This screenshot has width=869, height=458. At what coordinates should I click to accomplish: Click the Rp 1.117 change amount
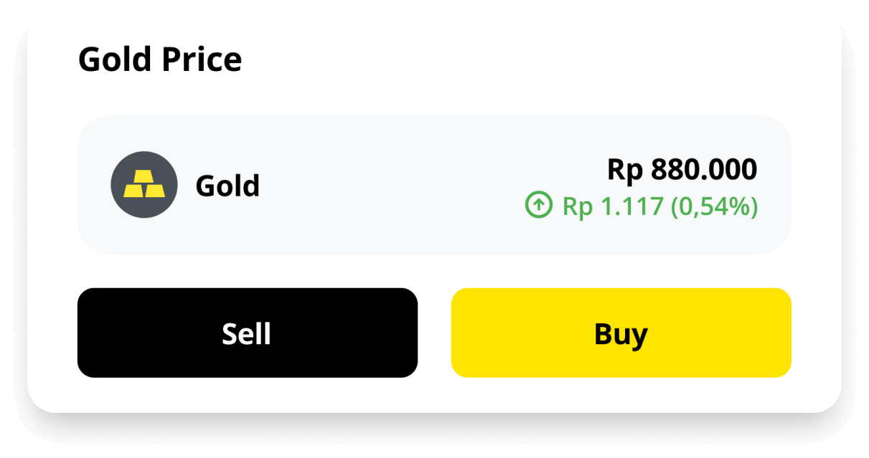(612, 206)
